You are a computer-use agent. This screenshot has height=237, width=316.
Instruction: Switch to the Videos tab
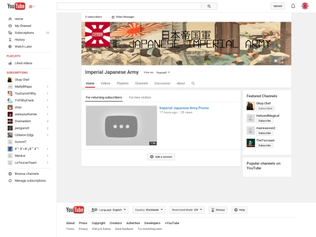105,84
